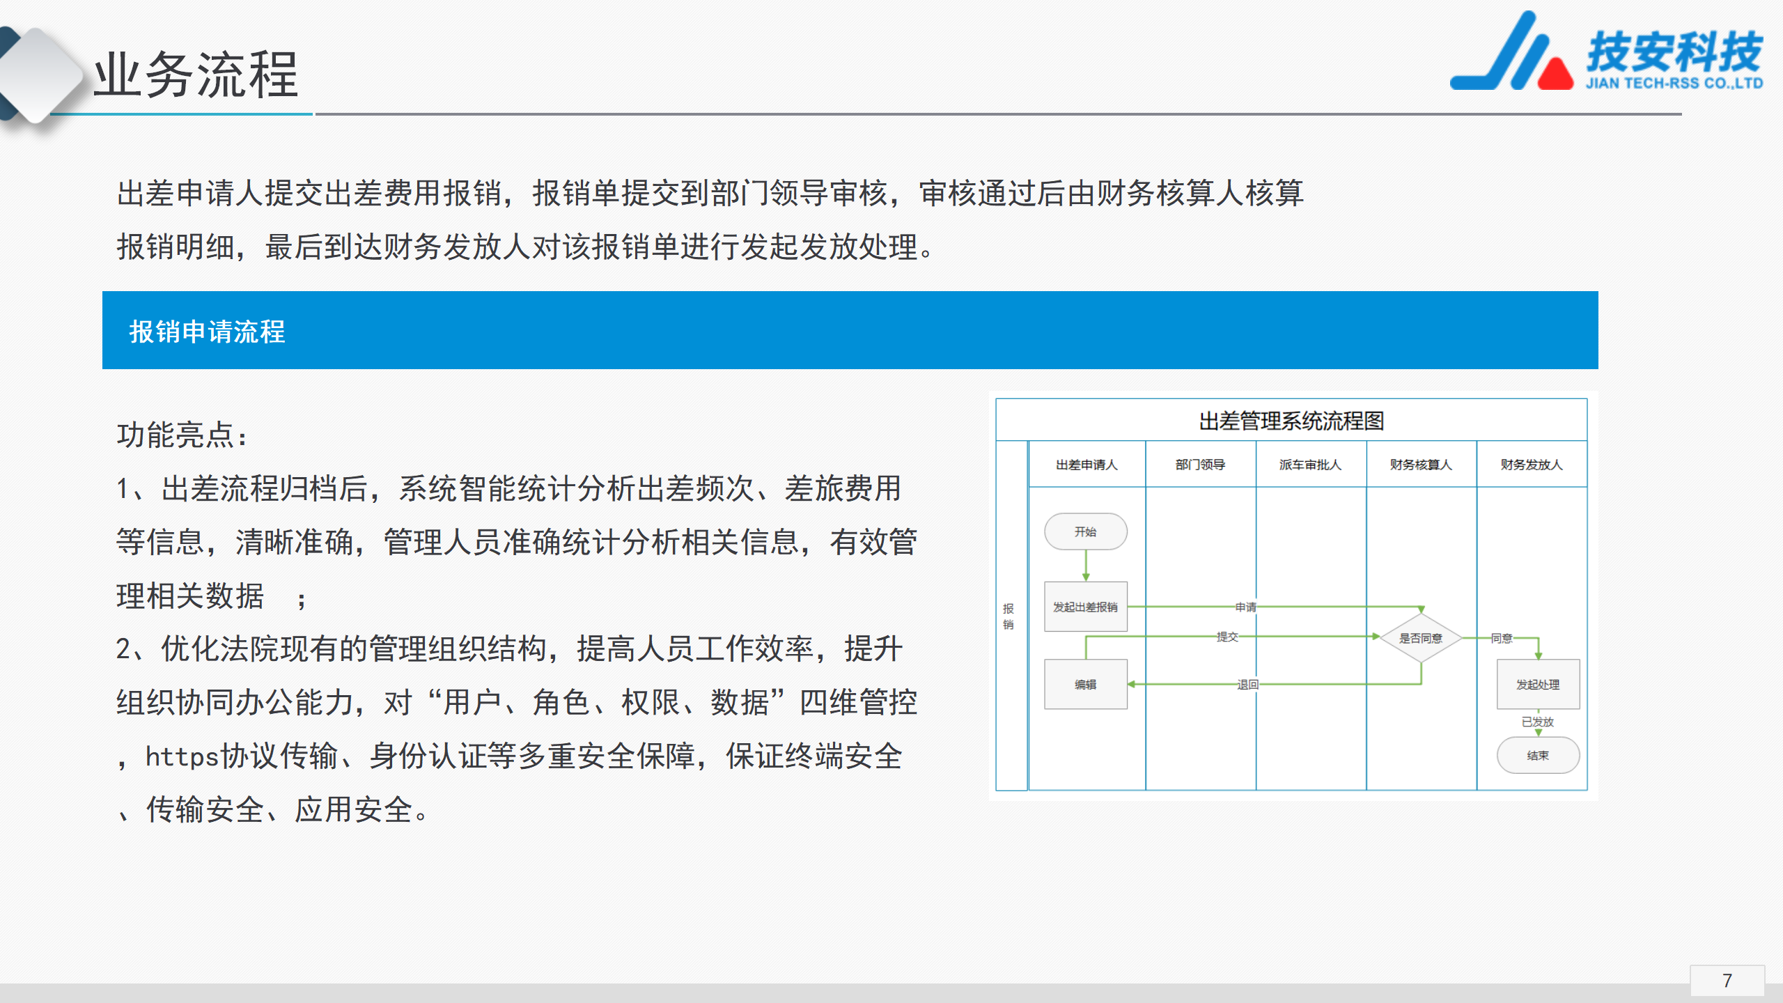Select the 部门领导 column header
The width and height of the screenshot is (1783, 1003).
1200,465
